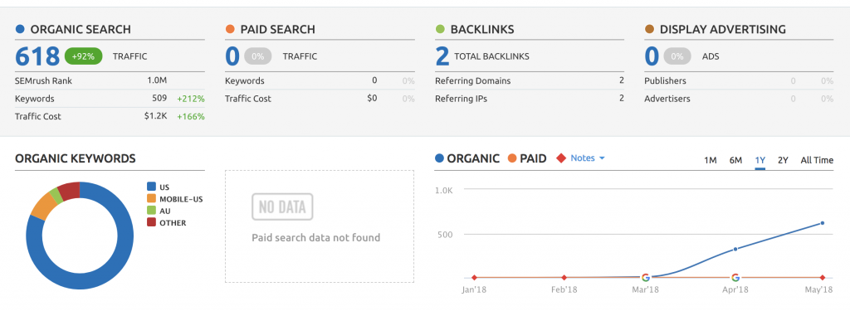Click the red diamond Notes icon

point(561,158)
